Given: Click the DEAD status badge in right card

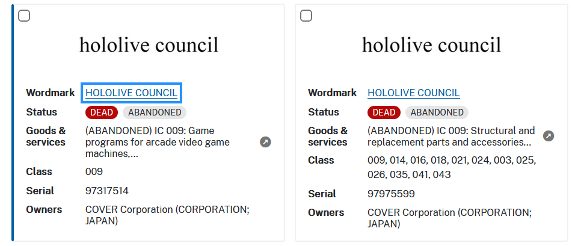Looking at the screenshot, I should click(384, 112).
